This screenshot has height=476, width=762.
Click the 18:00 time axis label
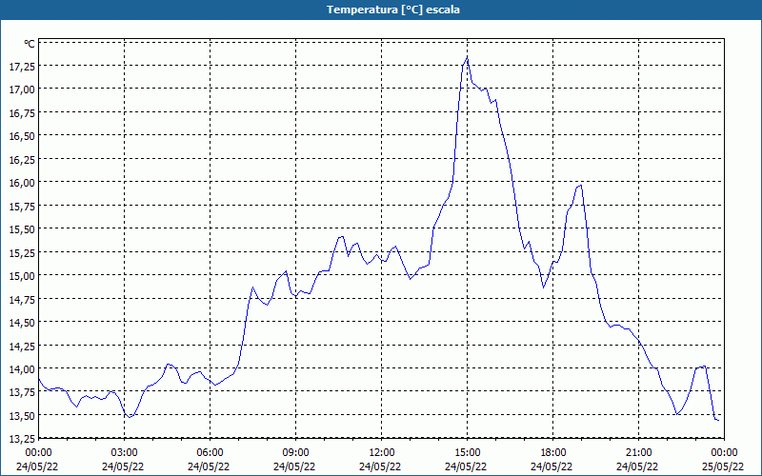(552, 453)
